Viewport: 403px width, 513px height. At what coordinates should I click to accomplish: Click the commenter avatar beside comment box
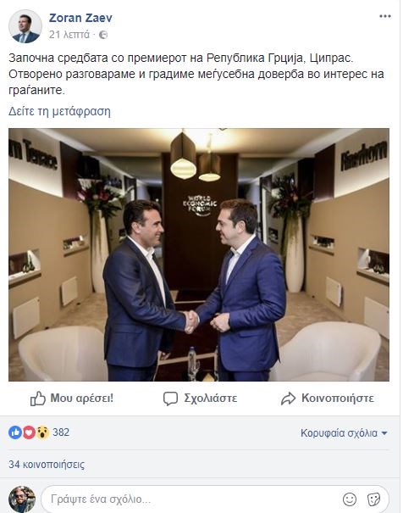[22, 499]
